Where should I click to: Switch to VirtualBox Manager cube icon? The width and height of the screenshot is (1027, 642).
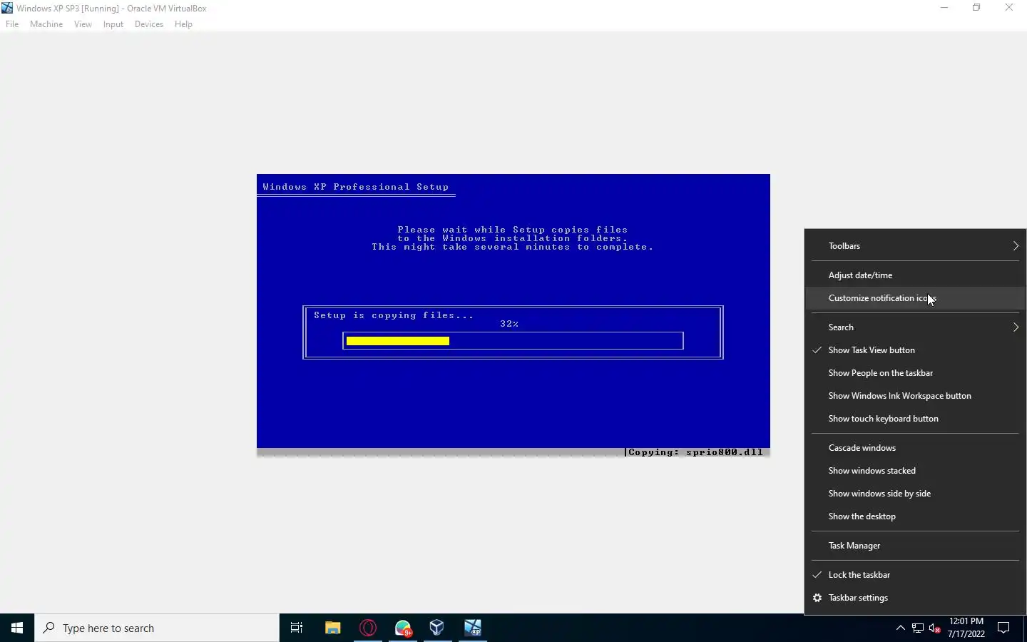tap(437, 628)
